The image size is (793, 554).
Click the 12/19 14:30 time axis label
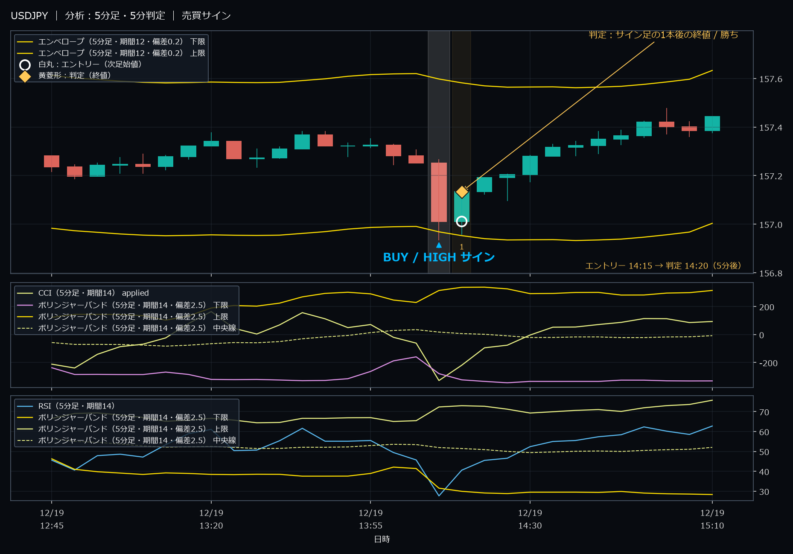coord(530,519)
